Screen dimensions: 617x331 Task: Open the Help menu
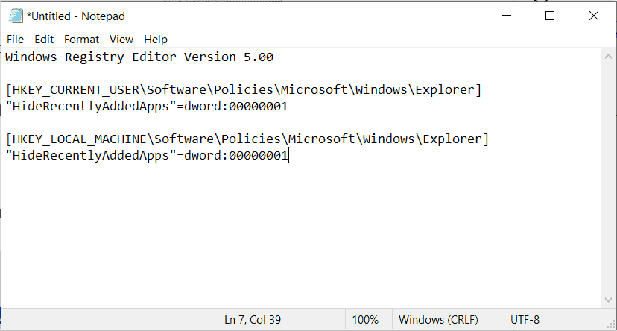coord(156,39)
